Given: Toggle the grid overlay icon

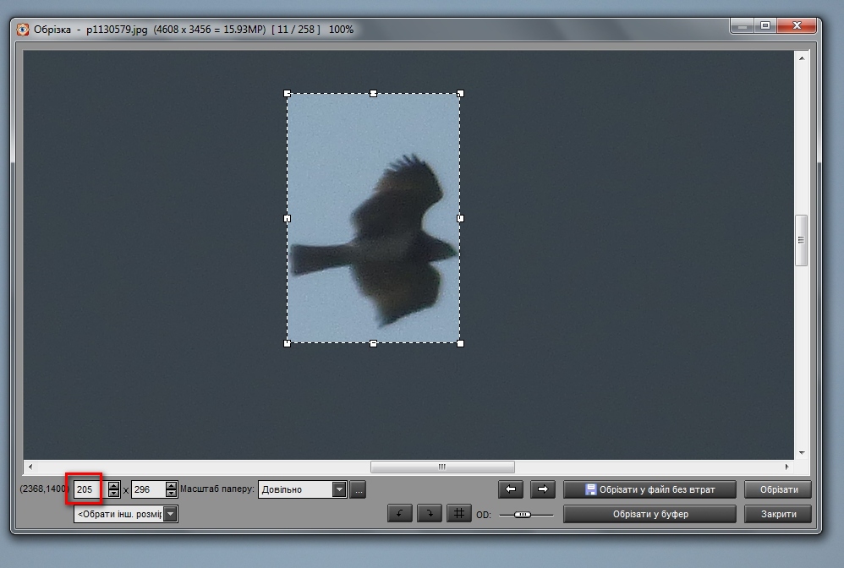Looking at the screenshot, I should click(x=458, y=514).
